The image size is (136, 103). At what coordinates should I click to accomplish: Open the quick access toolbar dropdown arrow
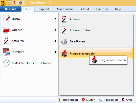click(x=25, y=3)
